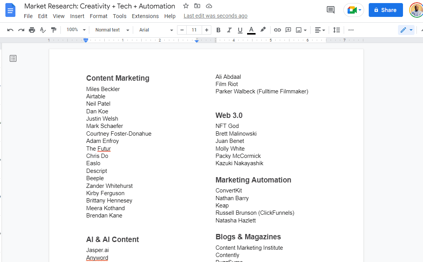Open the editing mode dropdown
The image size is (423, 262).
tap(406, 30)
